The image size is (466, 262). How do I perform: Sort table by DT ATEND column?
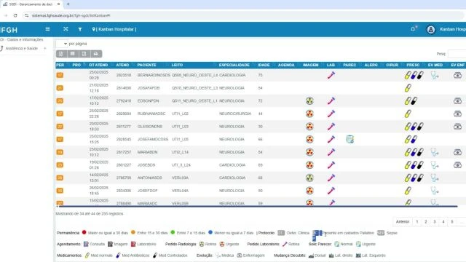(x=98, y=65)
